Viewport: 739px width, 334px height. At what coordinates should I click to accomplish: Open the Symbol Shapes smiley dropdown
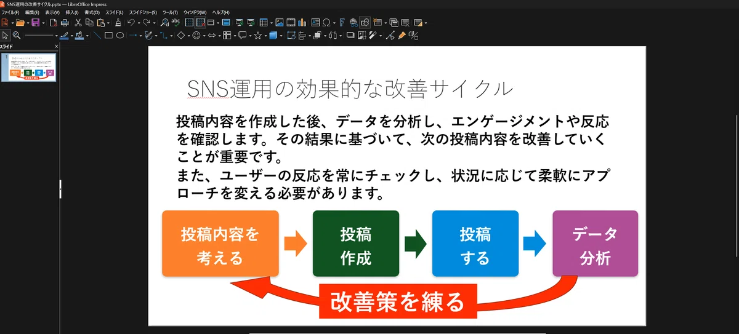click(x=204, y=36)
